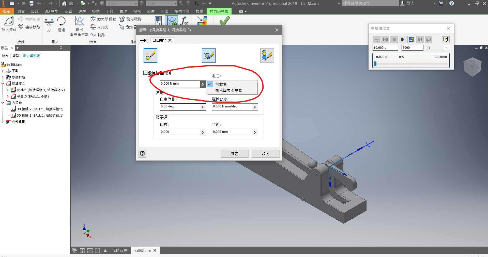Click the edit joint torque icon in dialog

[209, 56]
